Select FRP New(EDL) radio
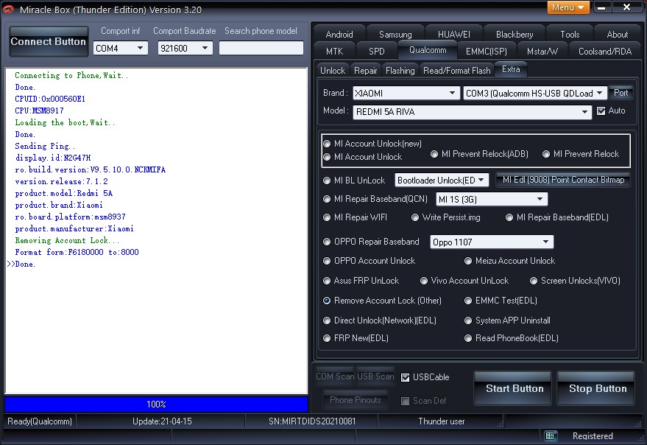The width and height of the screenshot is (647, 445). point(327,338)
